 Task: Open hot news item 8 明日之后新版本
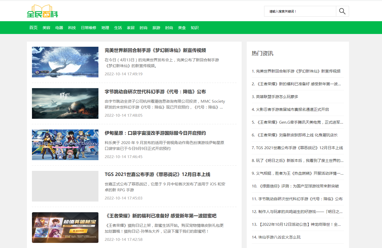297,160
